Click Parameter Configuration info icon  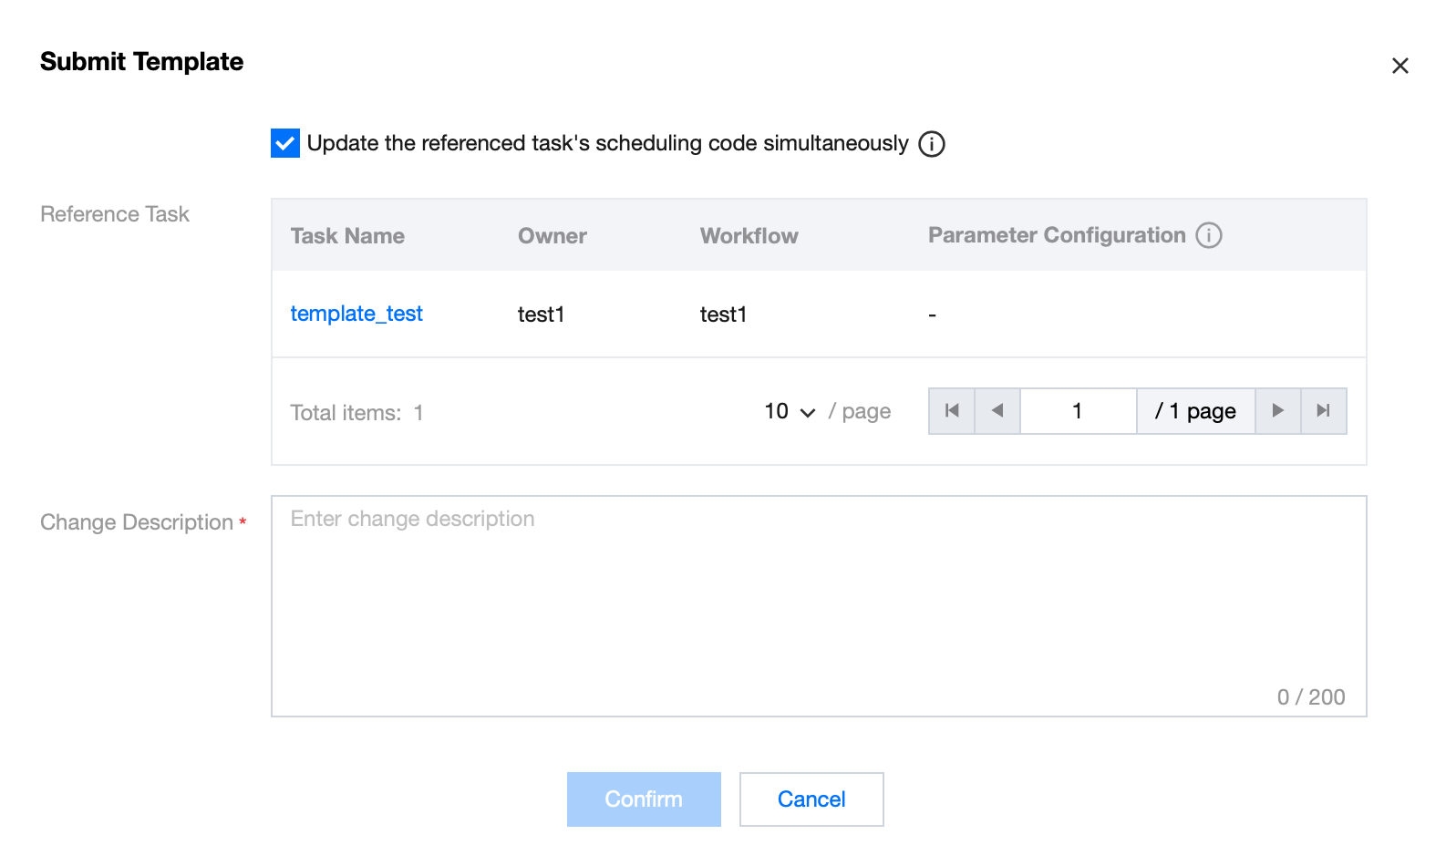click(1209, 235)
